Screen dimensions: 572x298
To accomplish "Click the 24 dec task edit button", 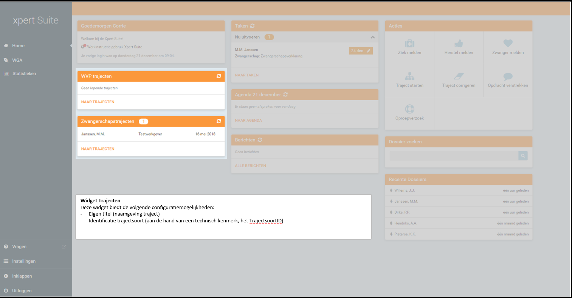I will tap(361, 51).
